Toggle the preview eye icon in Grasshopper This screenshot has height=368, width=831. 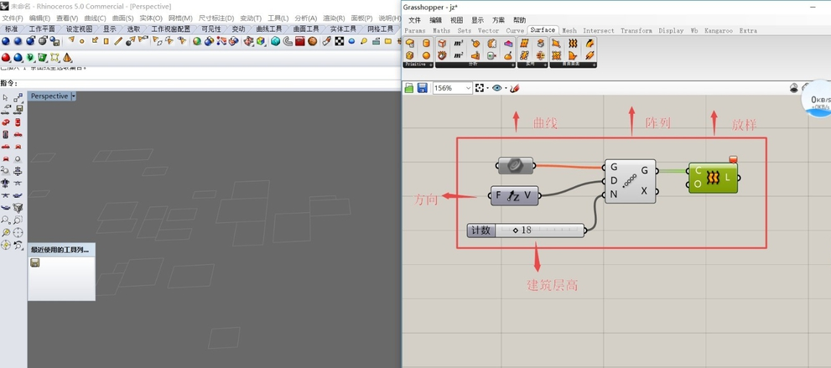tap(496, 88)
